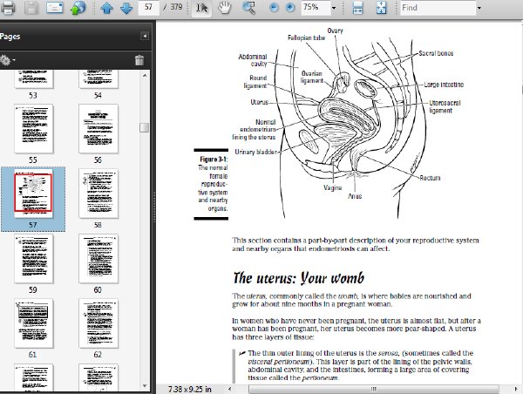The width and height of the screenshot is (523, 394).
Task: Select page 54 thumbnail
Action: 98,79
